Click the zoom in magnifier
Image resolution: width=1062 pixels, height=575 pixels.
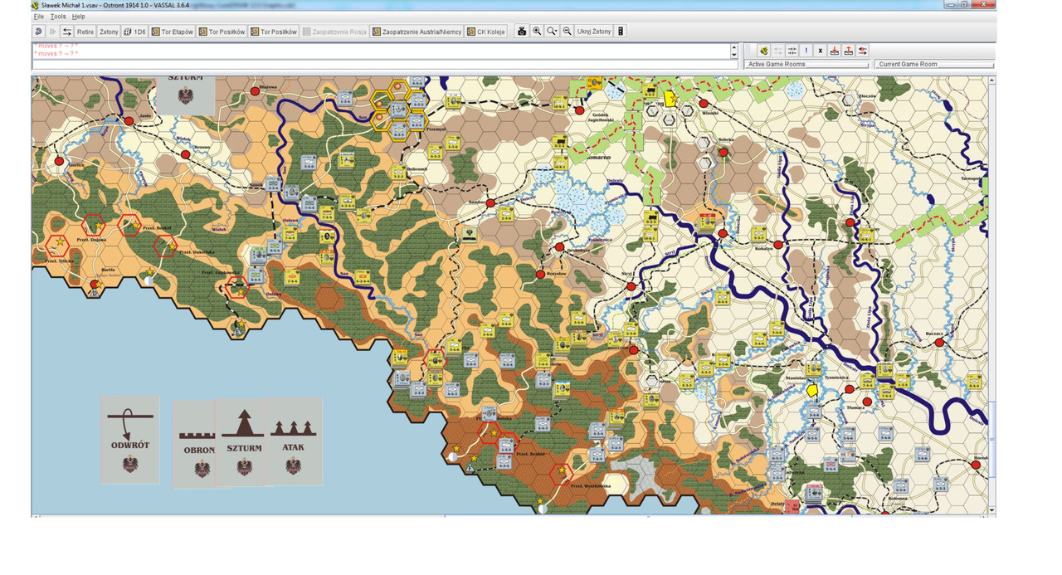coord(537,32)
